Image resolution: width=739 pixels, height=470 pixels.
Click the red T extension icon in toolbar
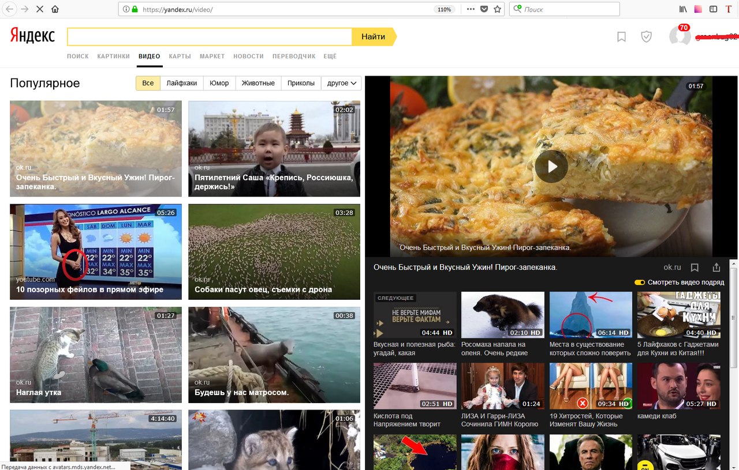click(729, 9)
